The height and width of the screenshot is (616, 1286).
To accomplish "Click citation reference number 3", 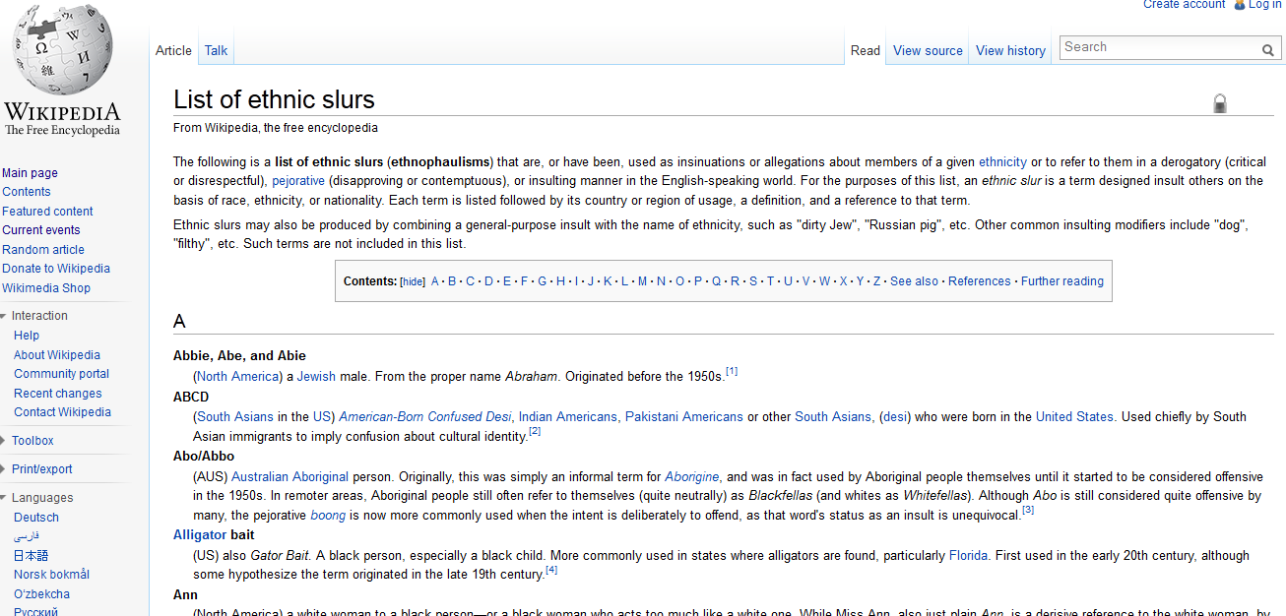I will 1028,510.
